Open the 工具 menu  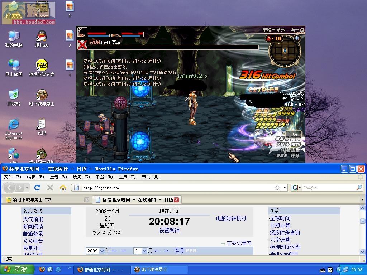pyautogui.click(x=127, y=177)
